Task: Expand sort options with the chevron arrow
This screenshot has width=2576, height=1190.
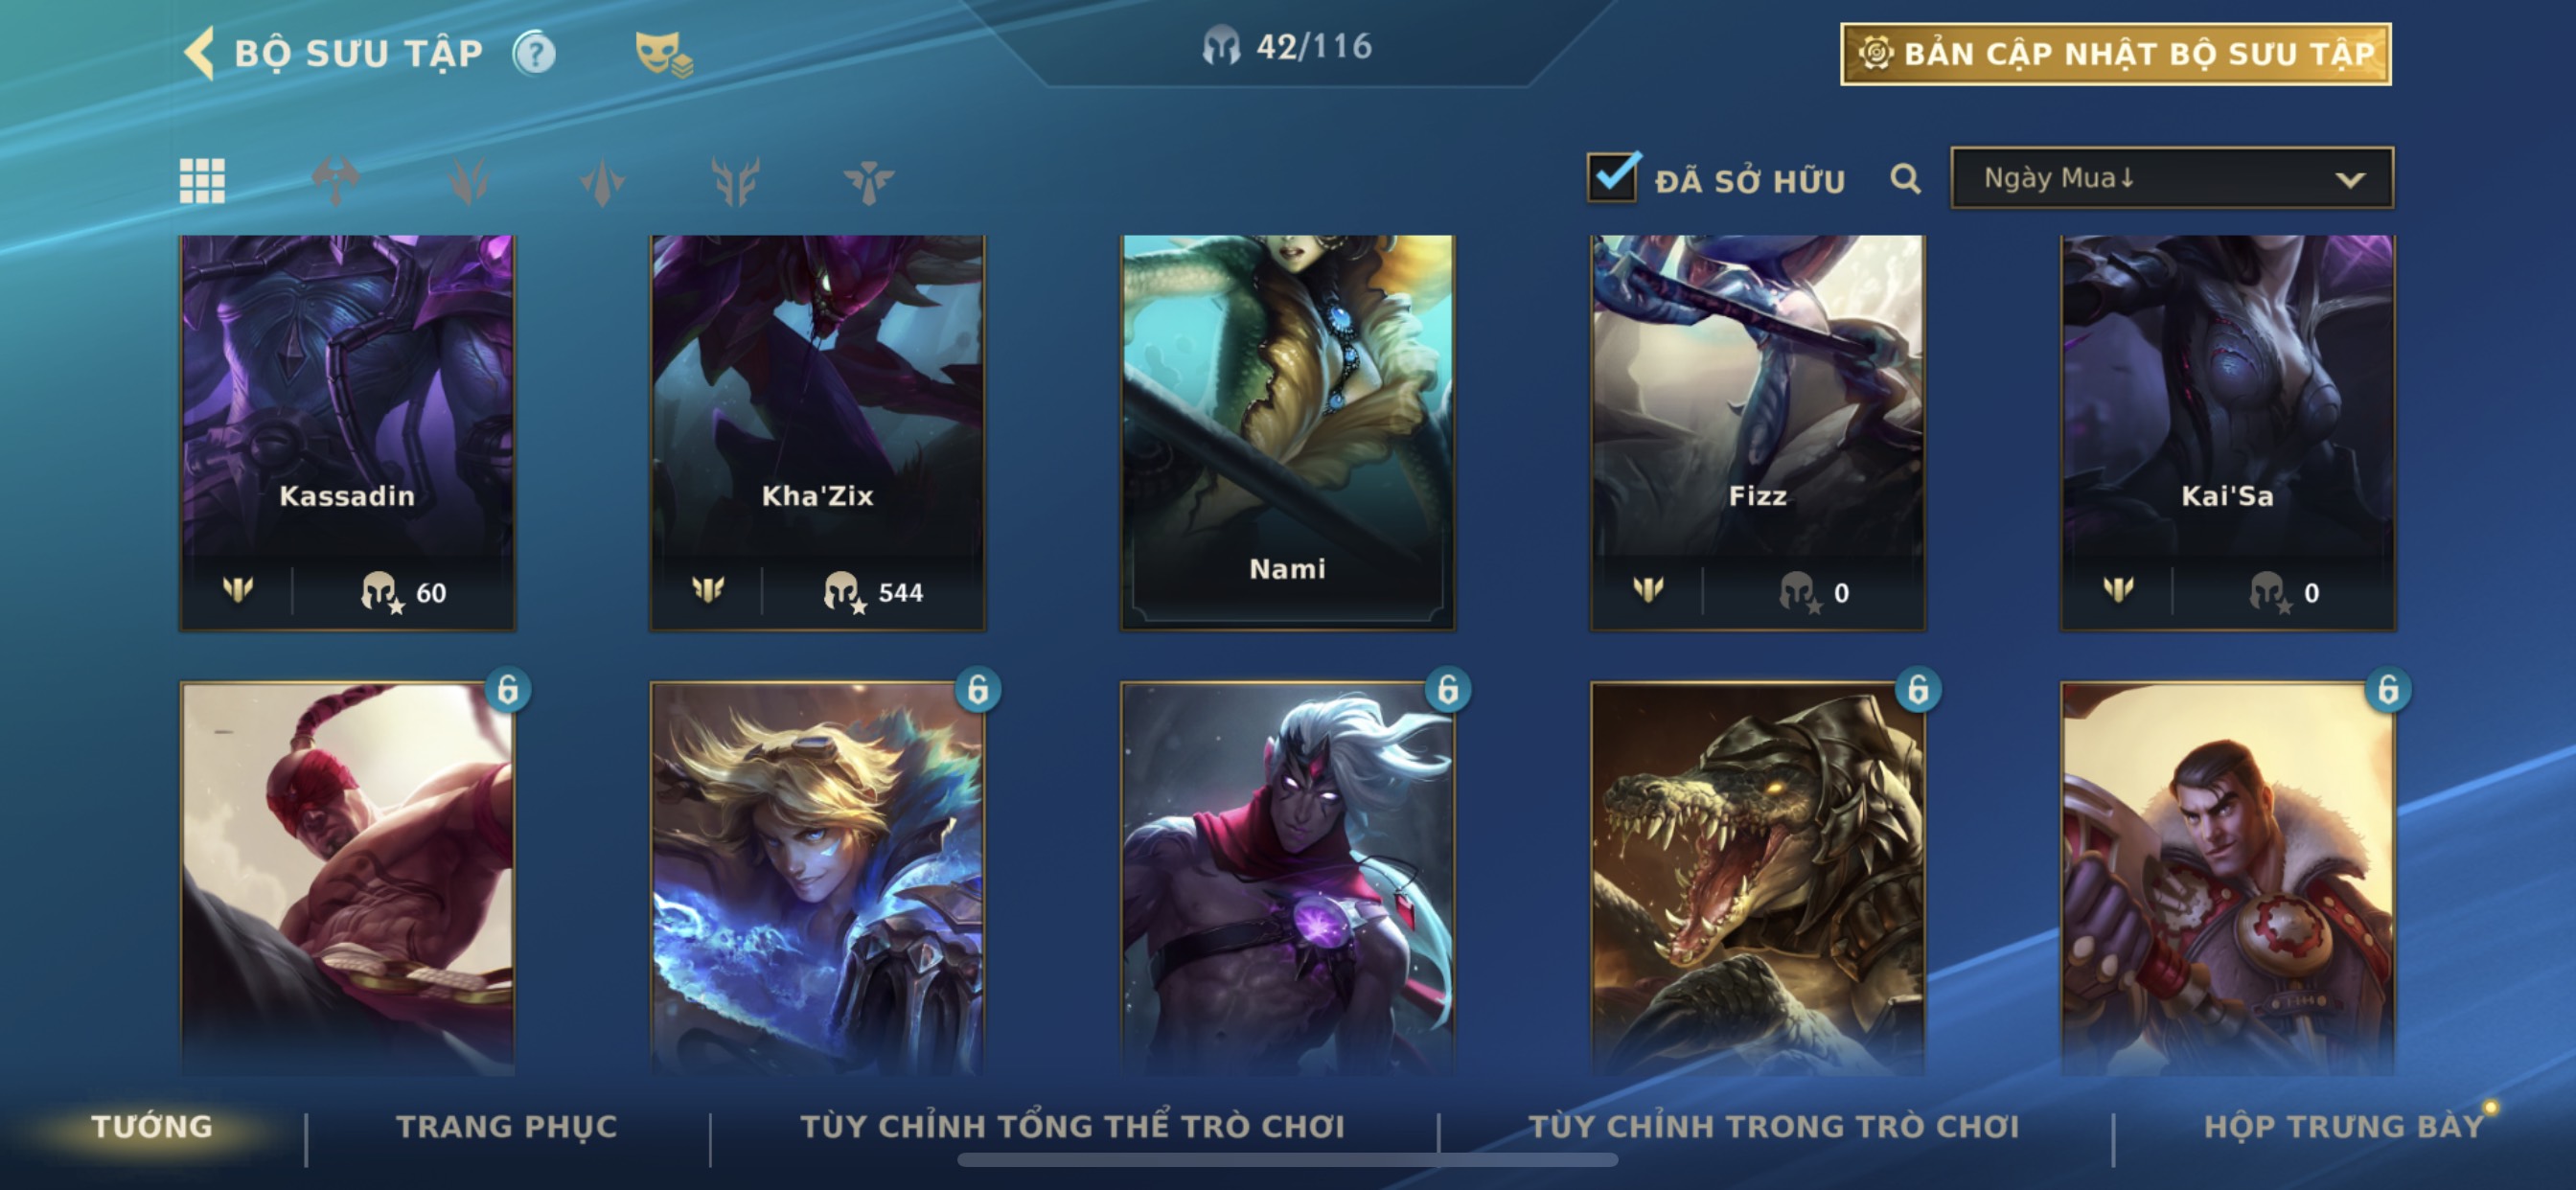Action: (x=2350, y=180)
